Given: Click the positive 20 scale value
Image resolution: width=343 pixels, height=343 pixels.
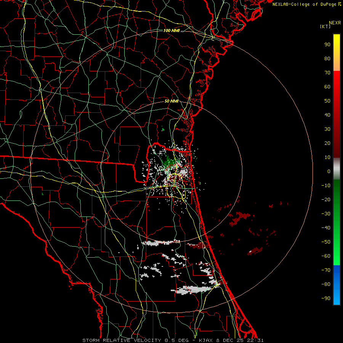Looking at the screenshot, I should coord(327,143).
